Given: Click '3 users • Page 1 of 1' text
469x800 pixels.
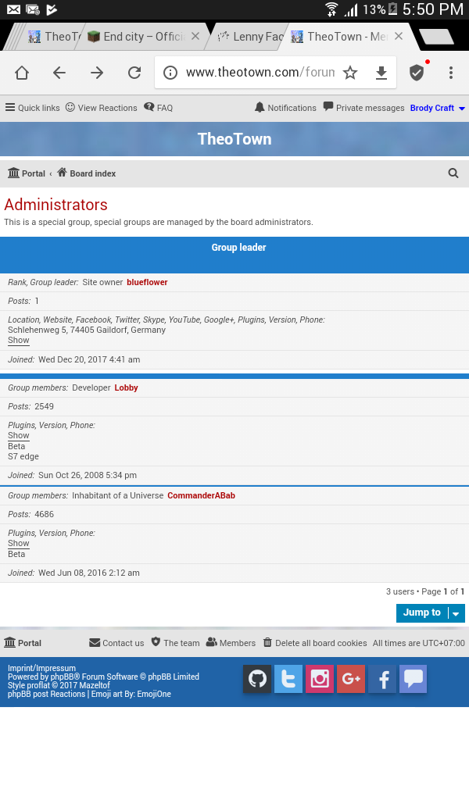Looking at the screenshot, I should click(x=425, y=592).
